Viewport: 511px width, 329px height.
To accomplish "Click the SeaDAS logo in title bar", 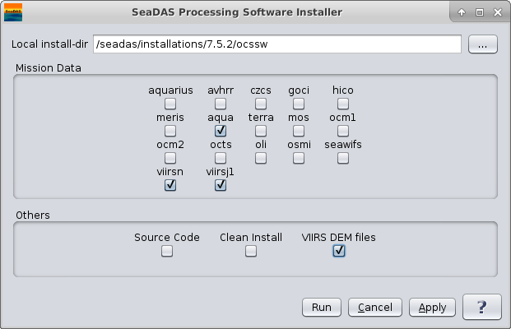I will pyautogui.click(x=14, y=12).
